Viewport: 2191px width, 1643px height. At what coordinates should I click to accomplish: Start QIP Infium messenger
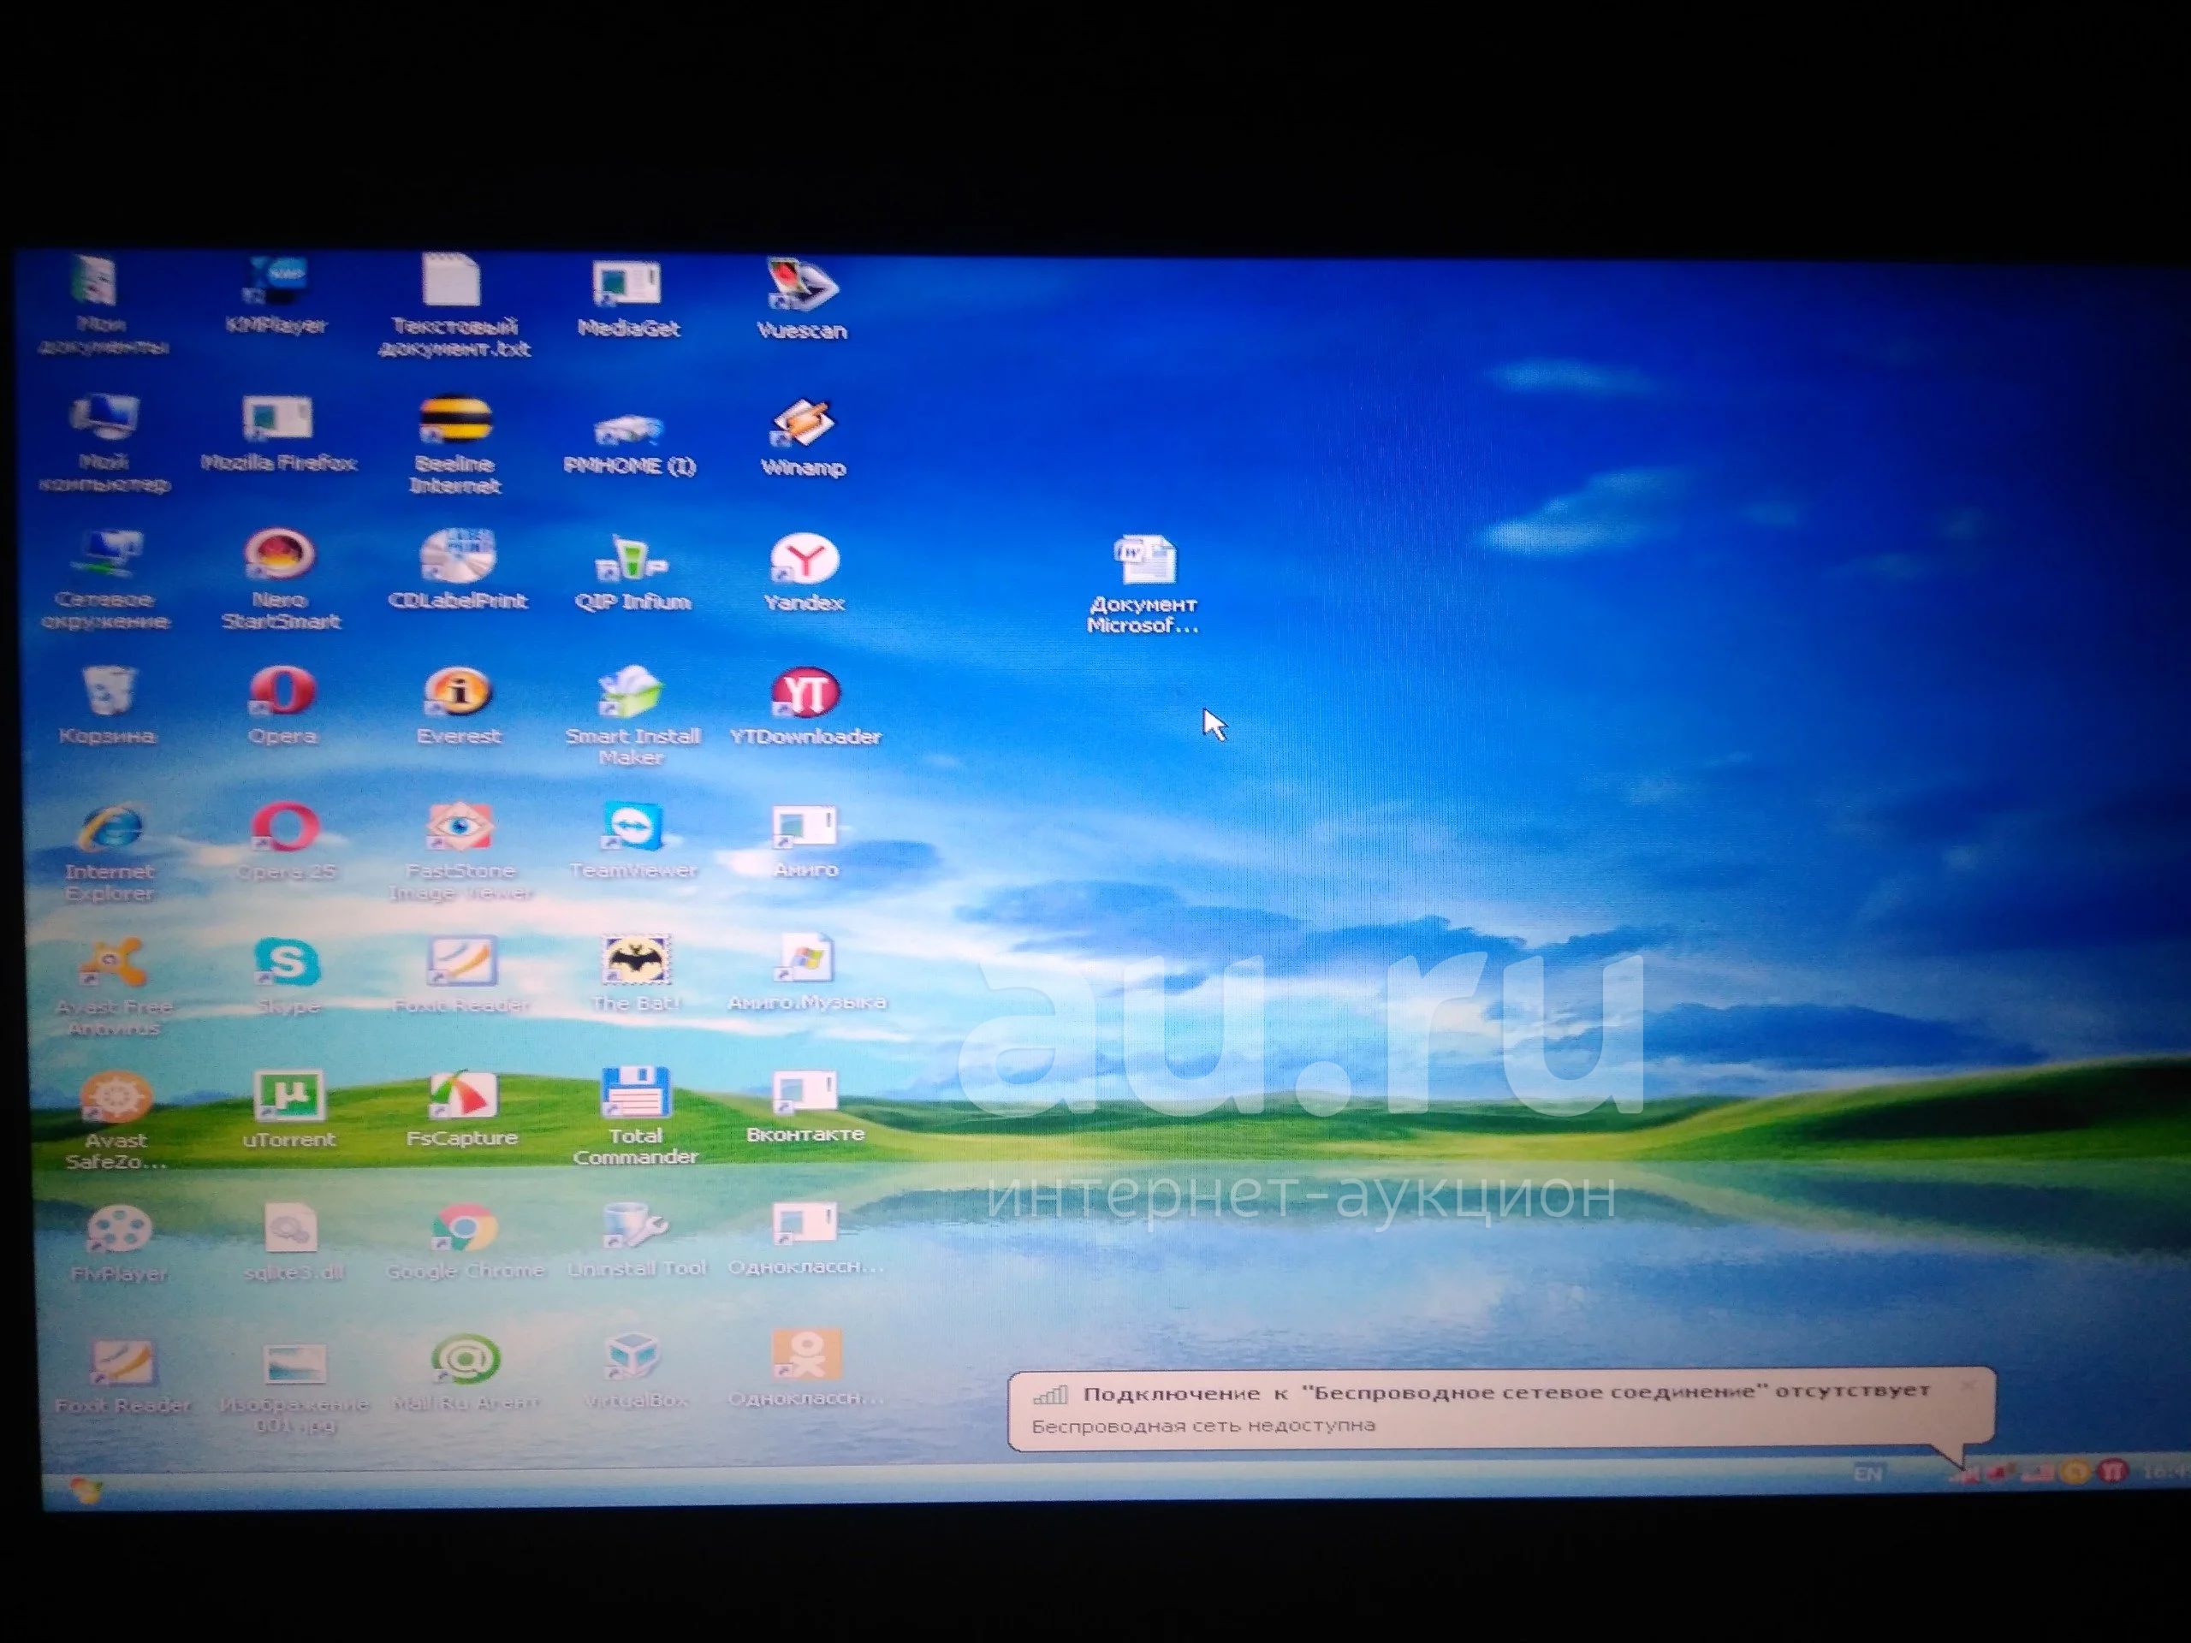[x=632, y=572]
